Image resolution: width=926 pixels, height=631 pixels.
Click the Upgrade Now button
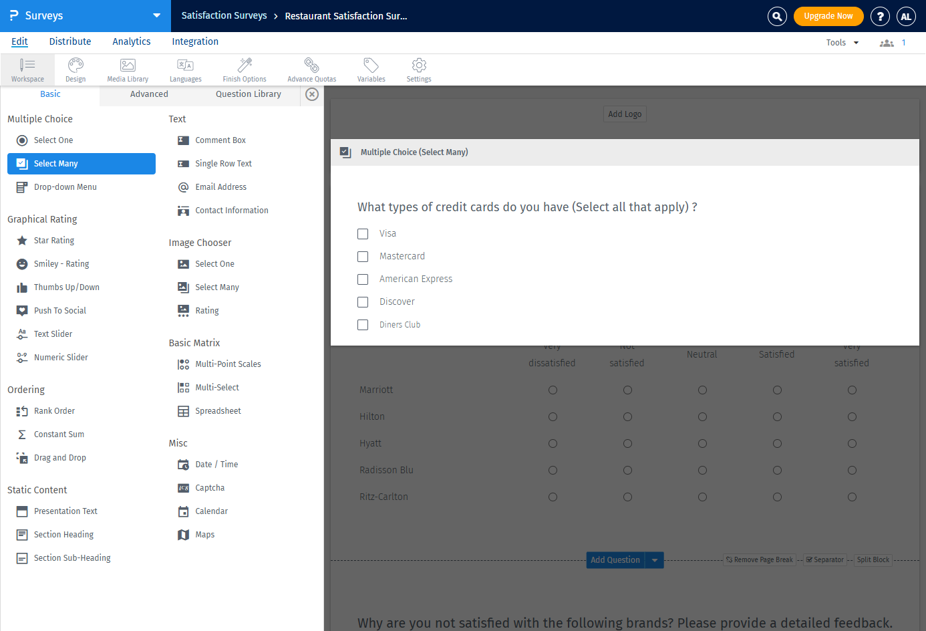tap(828, 16)
